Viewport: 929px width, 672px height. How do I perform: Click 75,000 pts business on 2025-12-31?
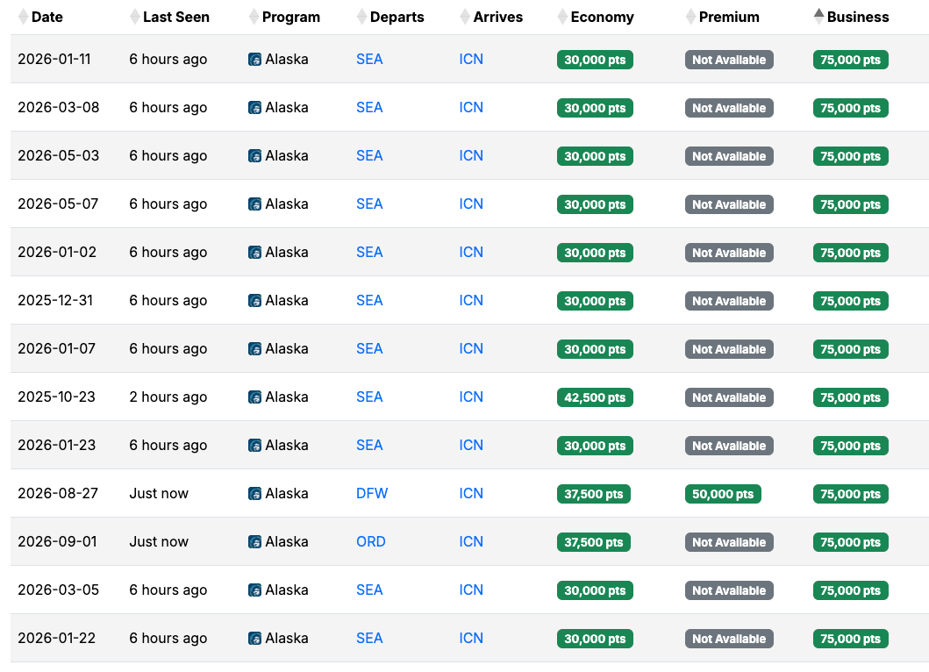click(851, 301)
